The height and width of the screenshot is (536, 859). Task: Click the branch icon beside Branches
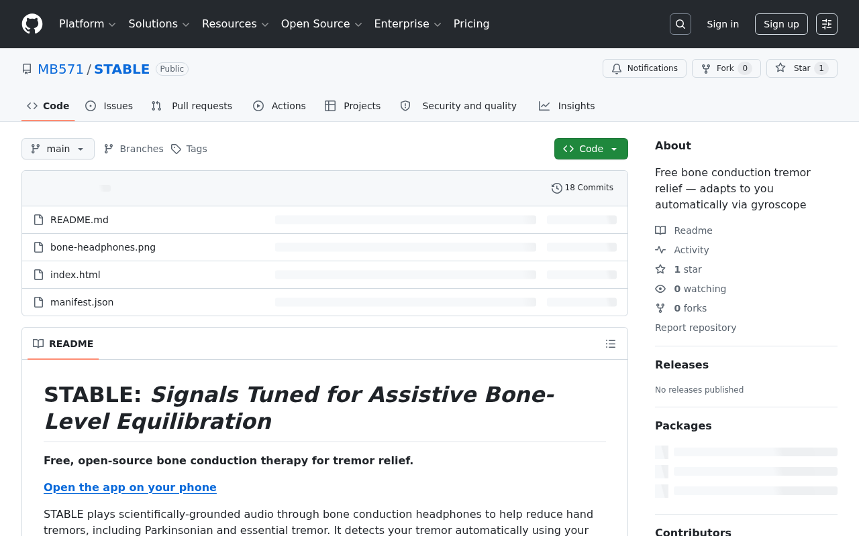pyautogui.click(x=109, y=149)
